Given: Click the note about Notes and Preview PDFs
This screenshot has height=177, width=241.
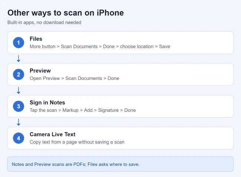Looking at the screenshot, I should click(x=121, y=164).
